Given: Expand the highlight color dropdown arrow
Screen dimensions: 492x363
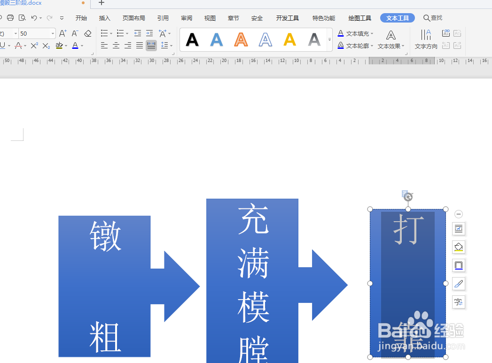Looking at the screenshot, I should tap(66, 46).
